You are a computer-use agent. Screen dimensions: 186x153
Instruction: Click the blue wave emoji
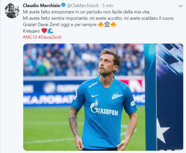(50, 31)
